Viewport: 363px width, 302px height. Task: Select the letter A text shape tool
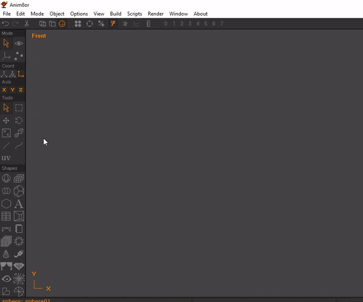pyautogui.click(x=19, y=204)
